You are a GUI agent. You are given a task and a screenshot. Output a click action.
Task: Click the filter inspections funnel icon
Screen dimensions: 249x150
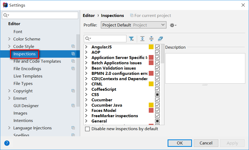pos(131,39)
